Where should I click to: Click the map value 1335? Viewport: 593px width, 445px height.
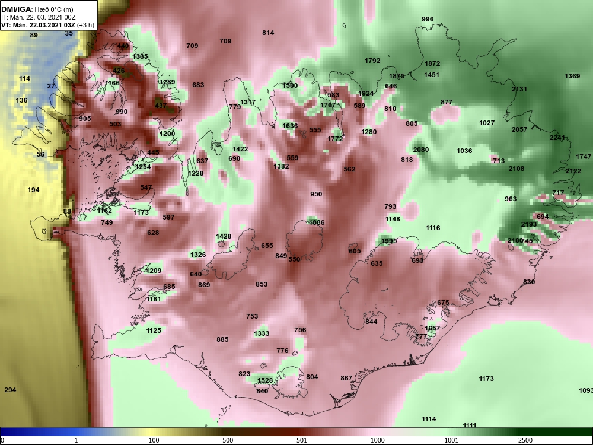click(141, 56)
